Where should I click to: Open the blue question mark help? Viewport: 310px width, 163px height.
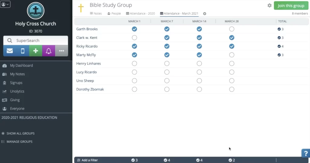305,153
